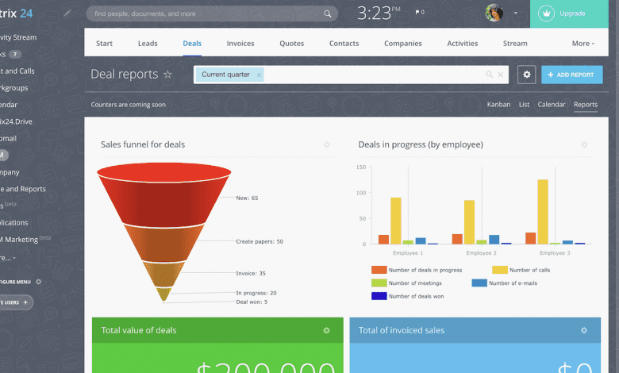Open the user avatar profile picture
Screen dimensions: 619x373
[x=494, y=13]
